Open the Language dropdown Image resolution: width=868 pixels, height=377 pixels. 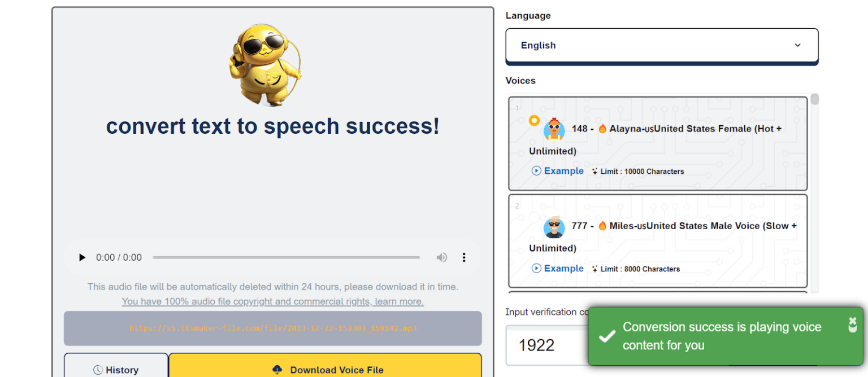661,45
